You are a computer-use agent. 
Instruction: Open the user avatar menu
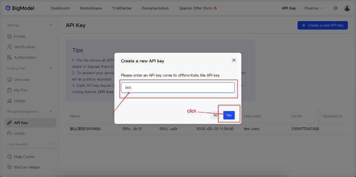pyautogui.click(x=347, y=8)
